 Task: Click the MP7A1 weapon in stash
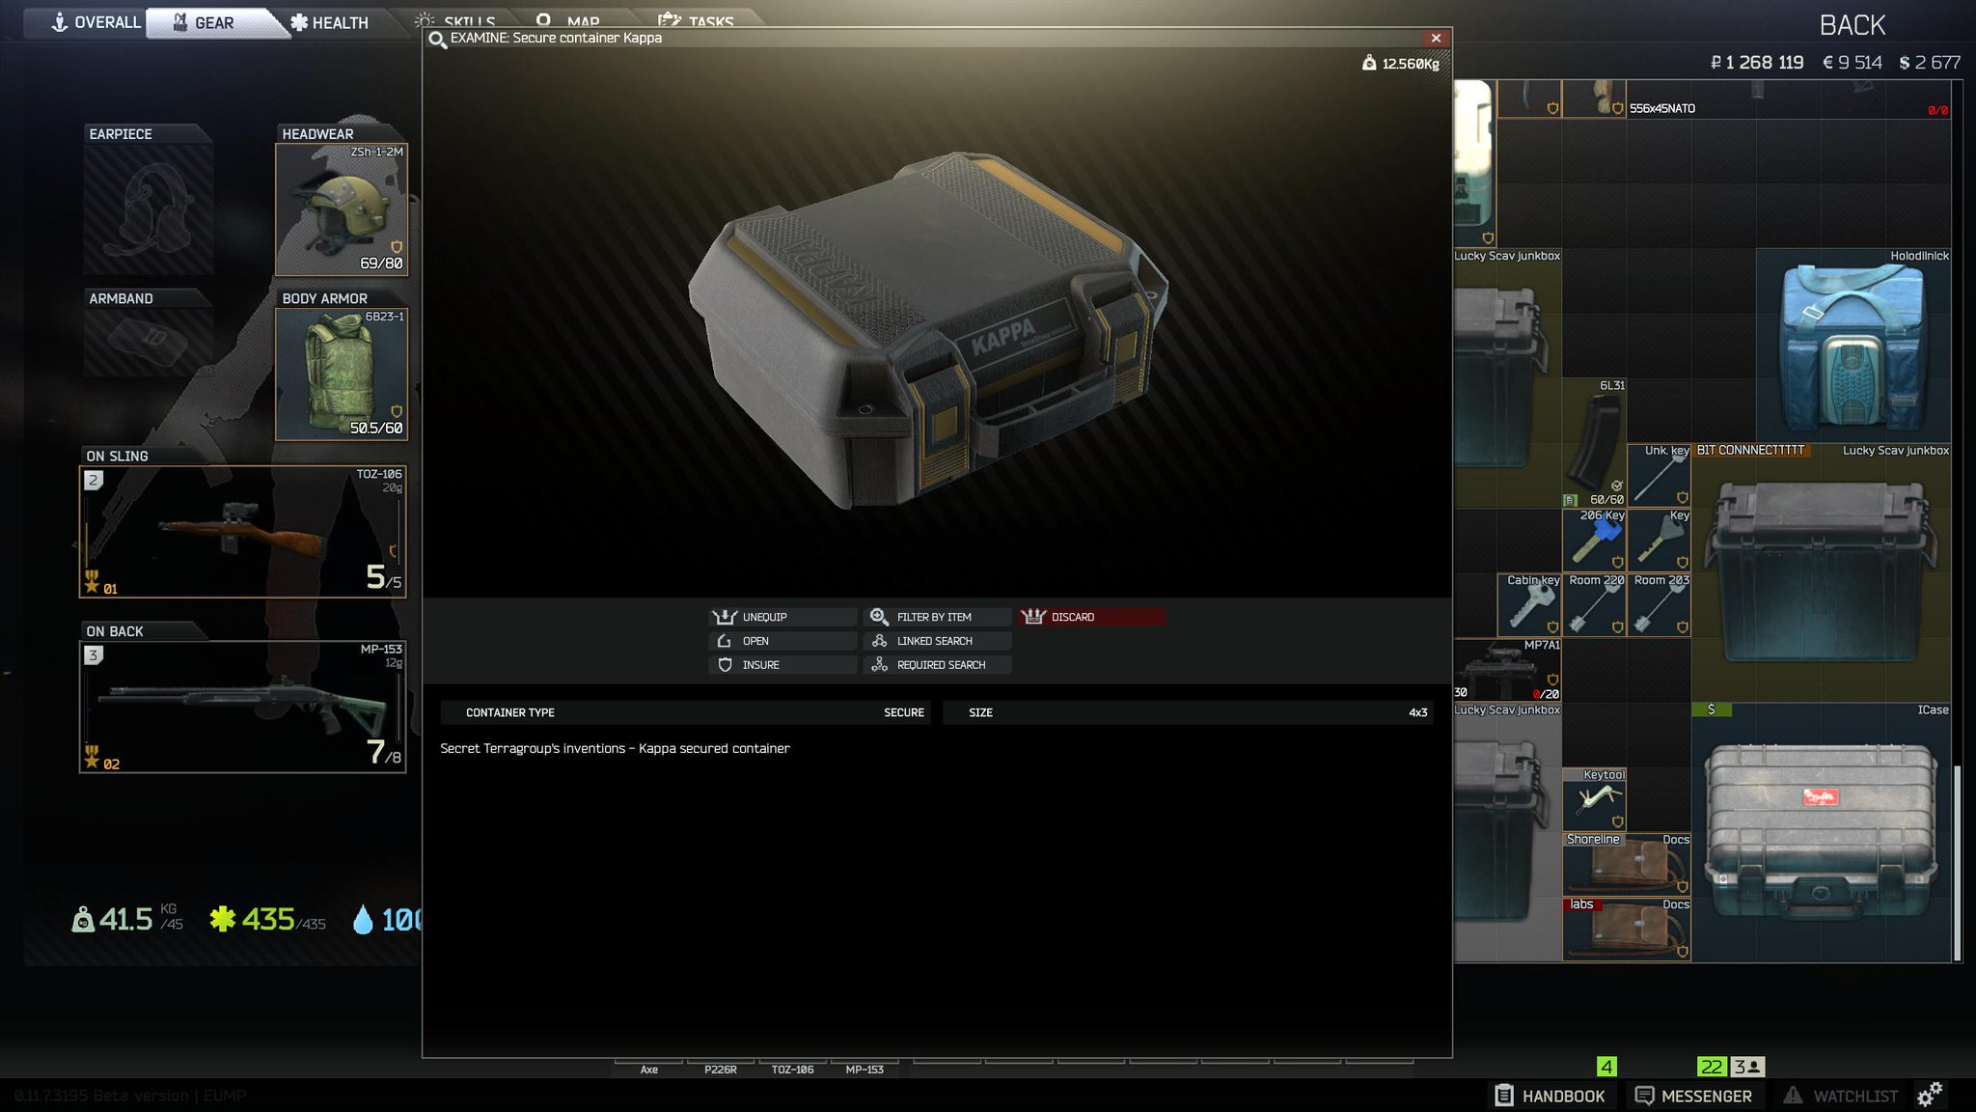pyautogui.click(x=1508, y=670)
